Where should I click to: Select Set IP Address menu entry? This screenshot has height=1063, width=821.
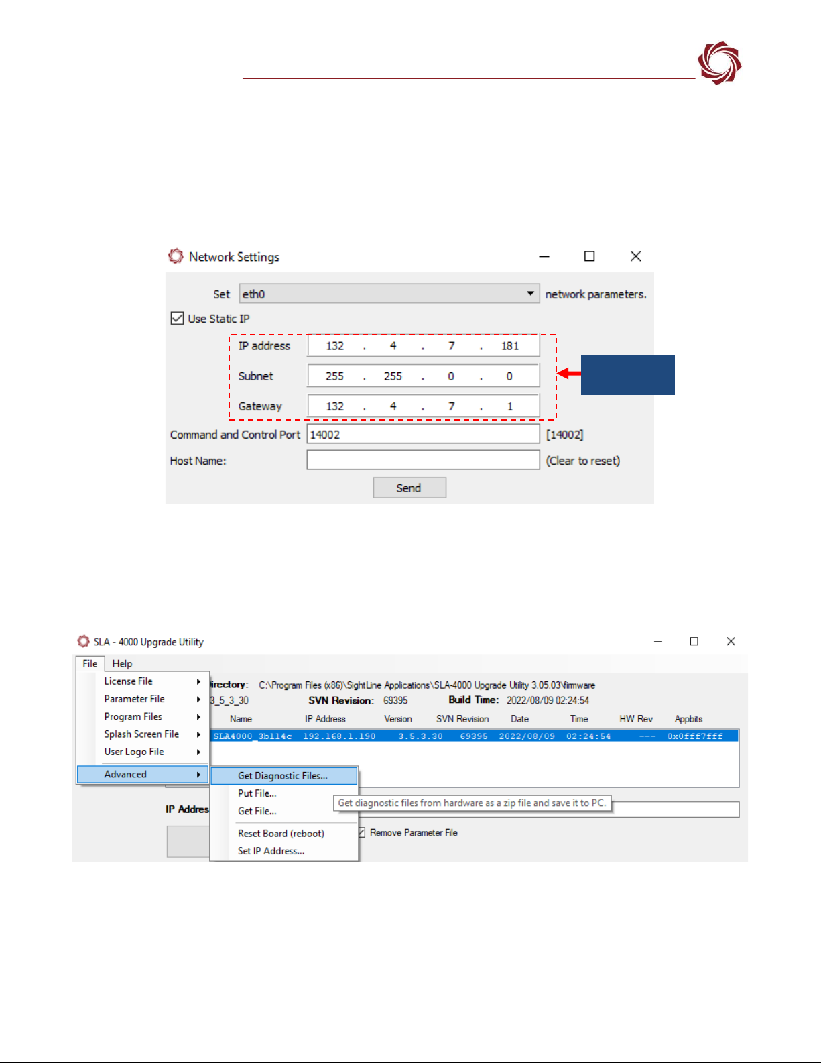(284, 851)
